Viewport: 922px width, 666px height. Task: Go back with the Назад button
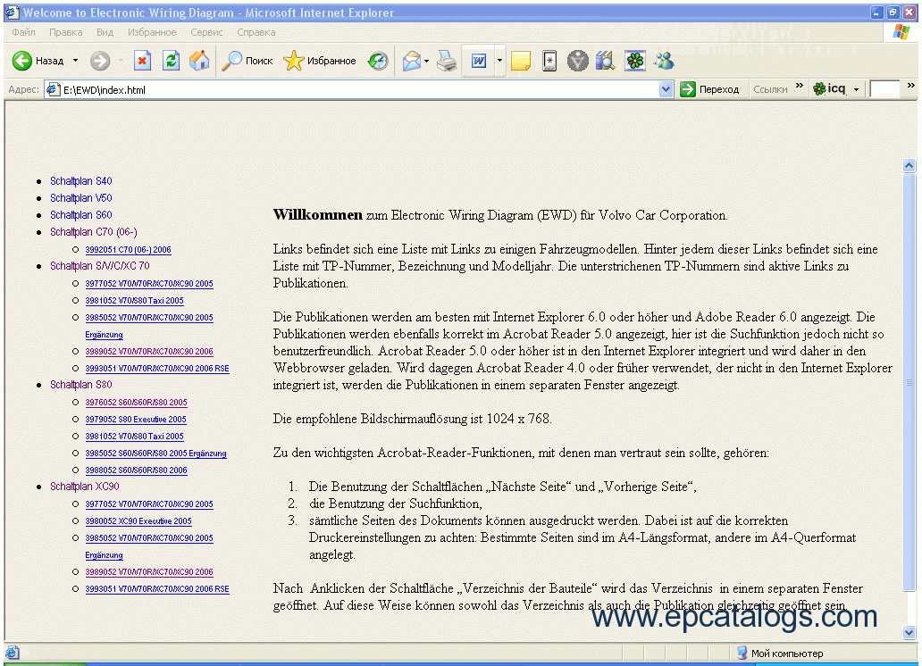tap(38, 61)
